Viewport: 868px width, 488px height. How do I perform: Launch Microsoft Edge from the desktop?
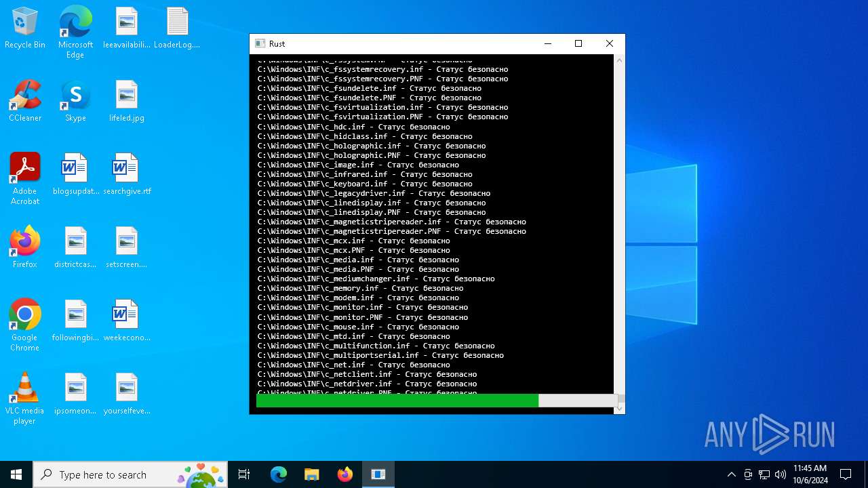click(x=75, y=32)
